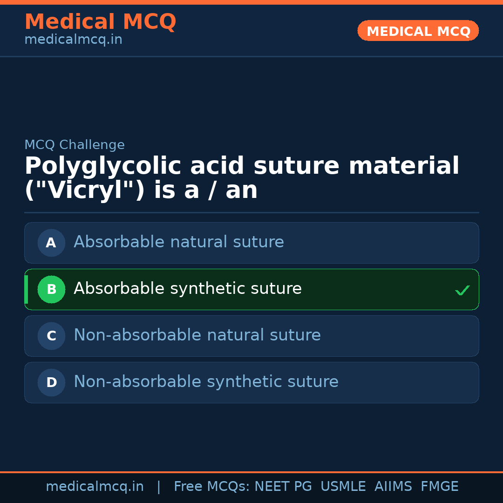
Task: Click the green circled B badge
Action: (x=51, y=289)
